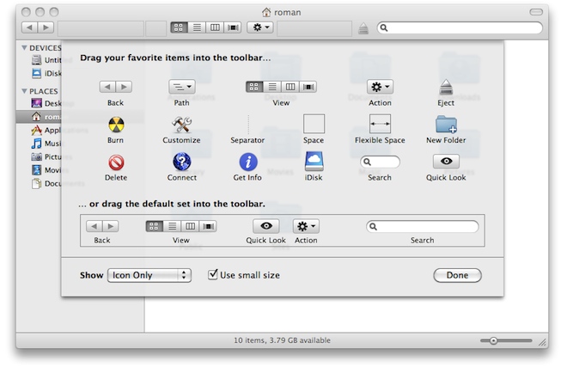The height and width of the screenshot is (367, 567).
Task: Click the Customize hammer and wrench icon
Action: [181, 125]
